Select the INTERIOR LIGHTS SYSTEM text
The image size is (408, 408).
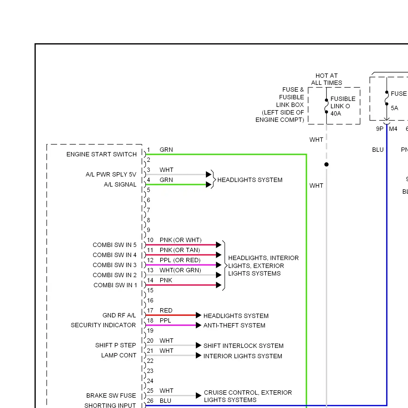243,356
